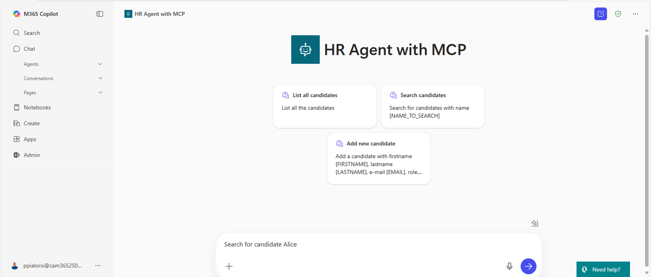Image resolution: width=651 pixels, height=277 pixels.
Task: Open the top-right more options ellipsis
Action: pos(636,14)
